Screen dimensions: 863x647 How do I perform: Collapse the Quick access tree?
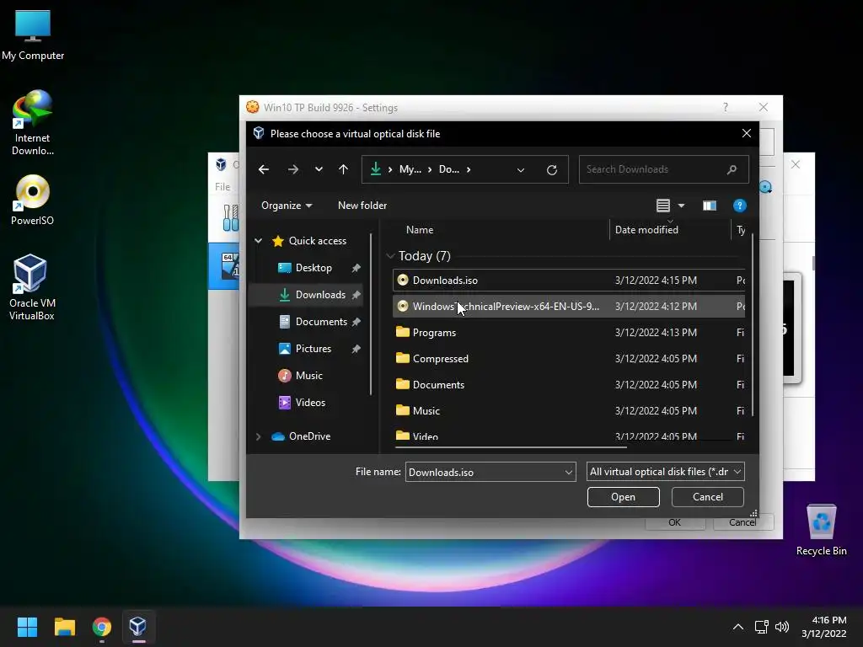[x=258, y=240]
